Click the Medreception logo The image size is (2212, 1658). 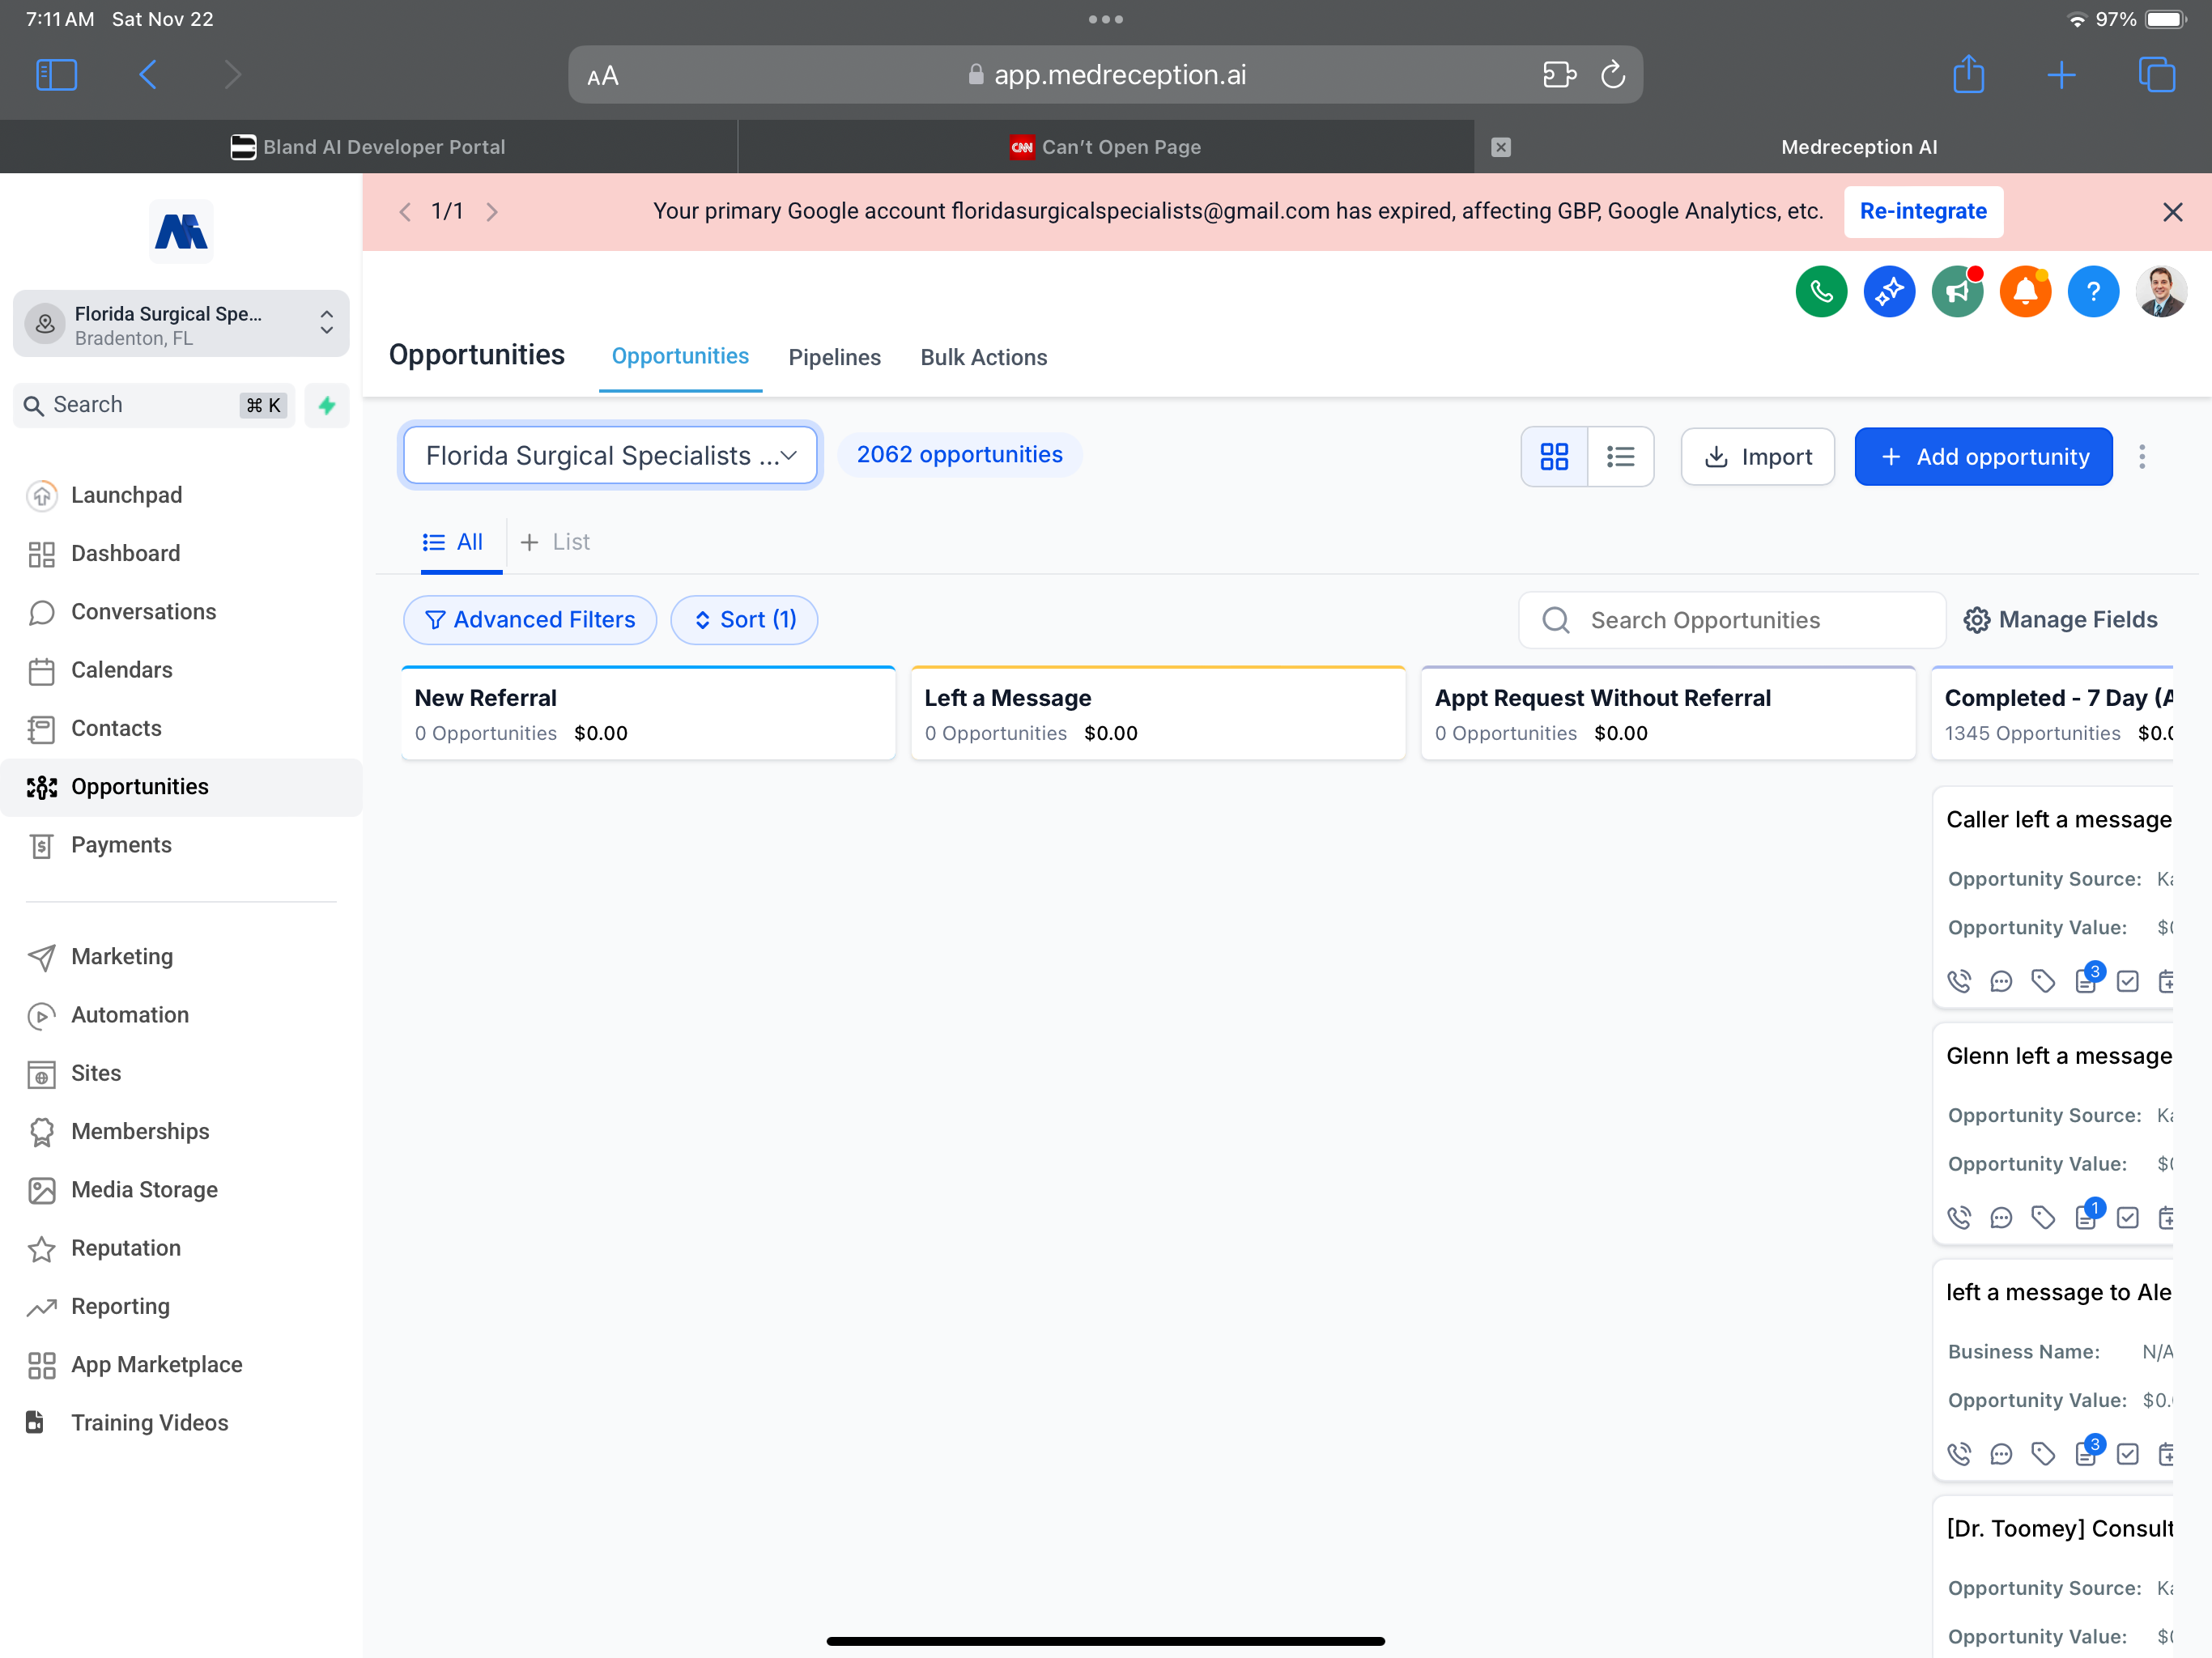pyautogui.click(x=181, y=231)
